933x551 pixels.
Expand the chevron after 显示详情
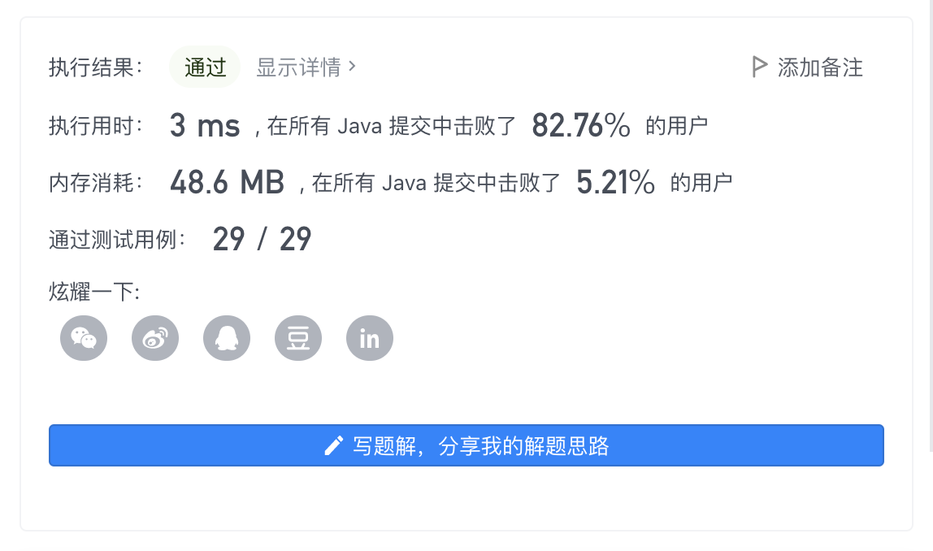(352, 67)
